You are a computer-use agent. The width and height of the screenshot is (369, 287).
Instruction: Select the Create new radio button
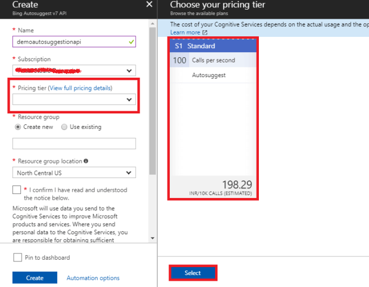point(18,127)
